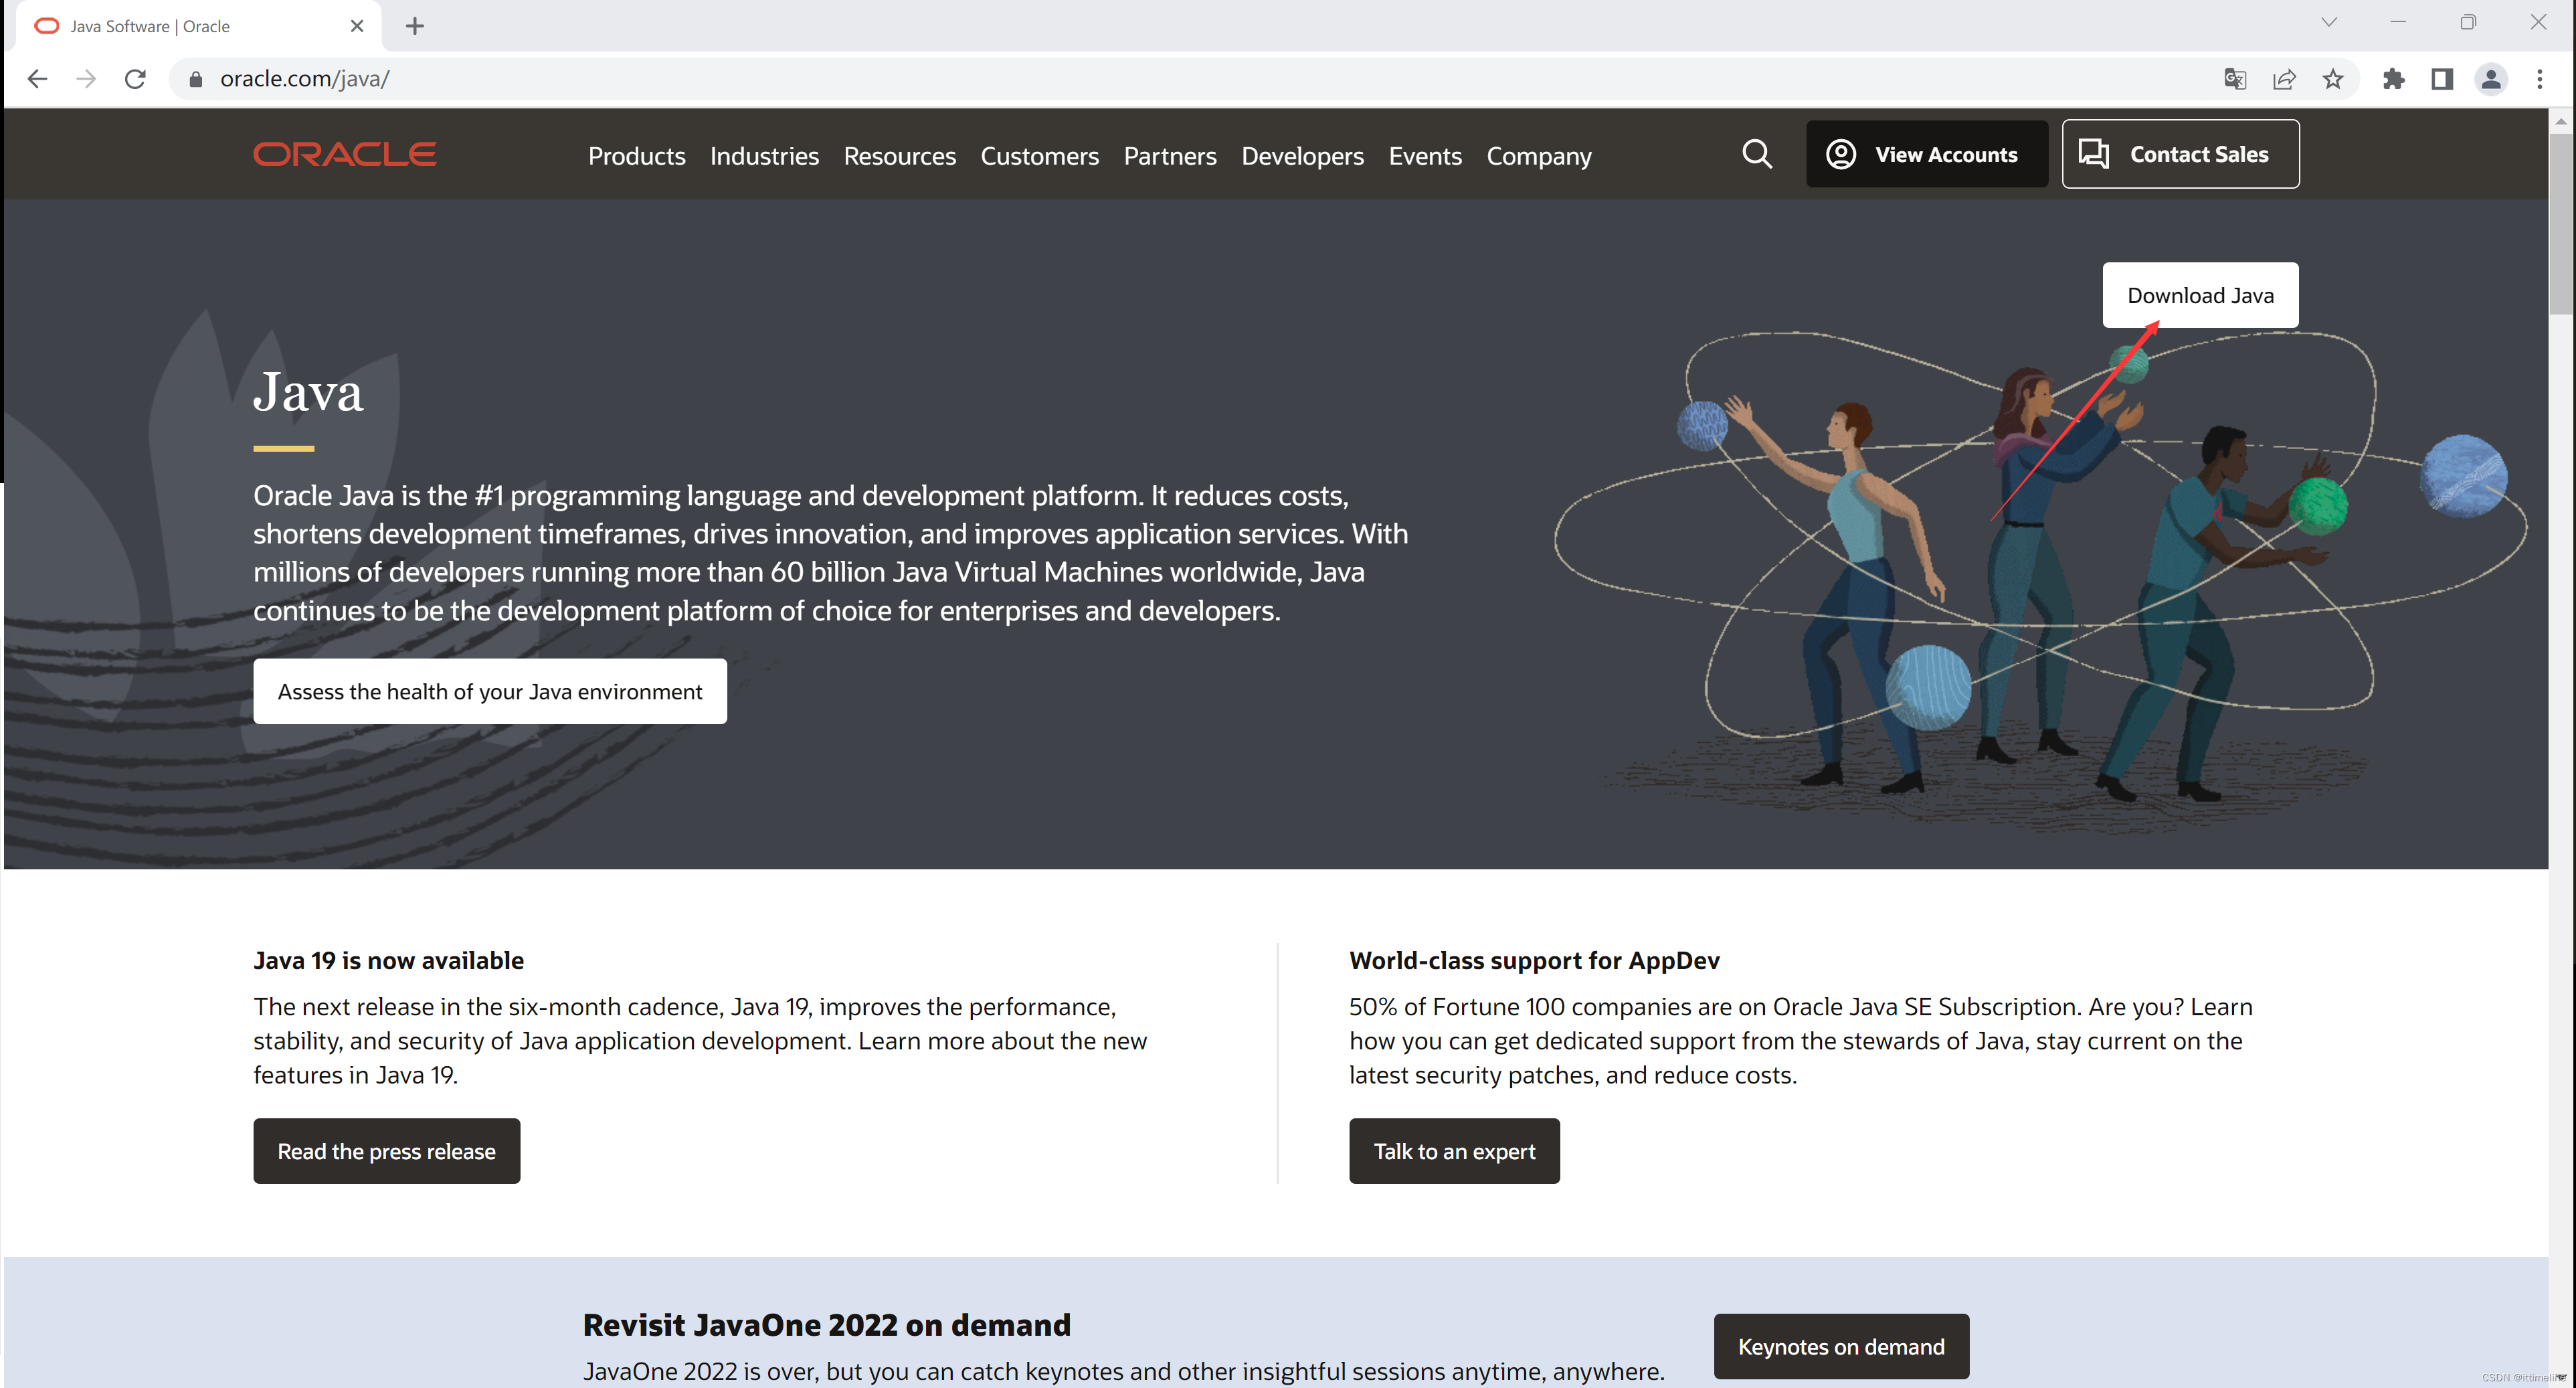The width and height of the screenshot is (2576, 1388).
Task: Click the browser forward arrow
Action: [86, 79]
